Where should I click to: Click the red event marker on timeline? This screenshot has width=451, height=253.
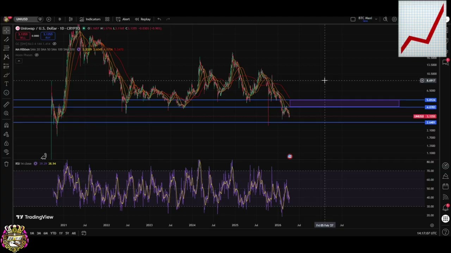[x=290, y=156]
